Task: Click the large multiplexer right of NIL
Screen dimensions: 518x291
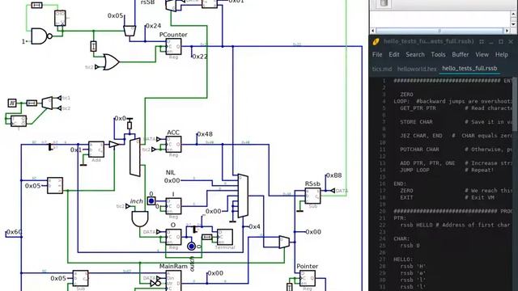Action: [x=243, y=196]
